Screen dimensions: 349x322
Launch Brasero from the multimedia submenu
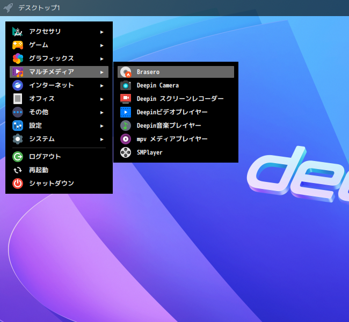176,72
